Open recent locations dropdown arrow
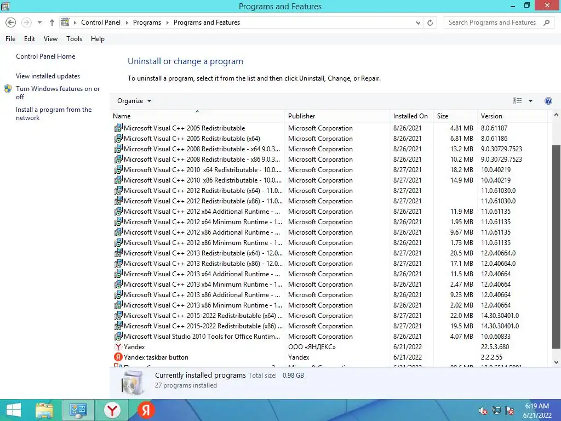This screenshot has width=561, height=421. (39, 22)
